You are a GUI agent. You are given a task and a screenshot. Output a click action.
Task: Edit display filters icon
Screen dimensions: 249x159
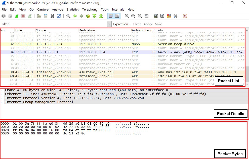162,16
